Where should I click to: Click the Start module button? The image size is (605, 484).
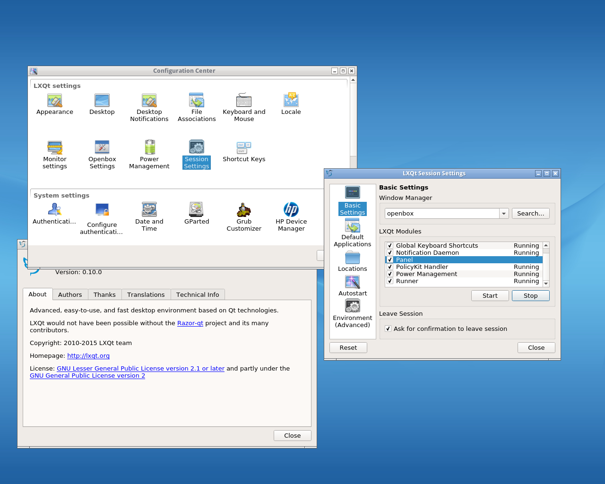tap(490, 296)
